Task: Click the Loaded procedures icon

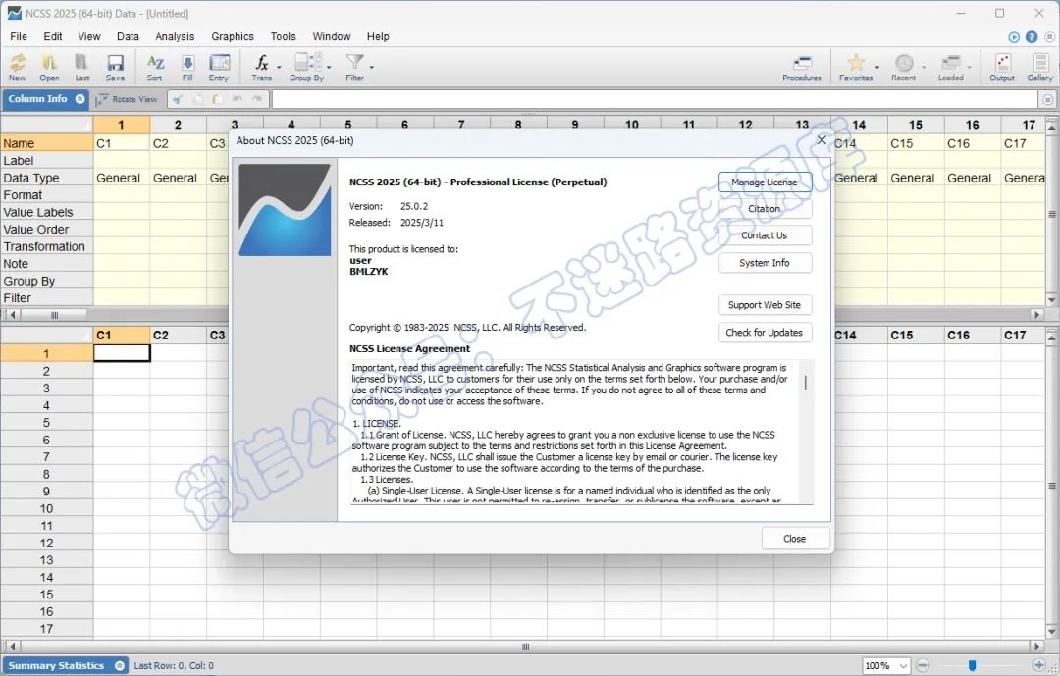Action: pos(950,68)
